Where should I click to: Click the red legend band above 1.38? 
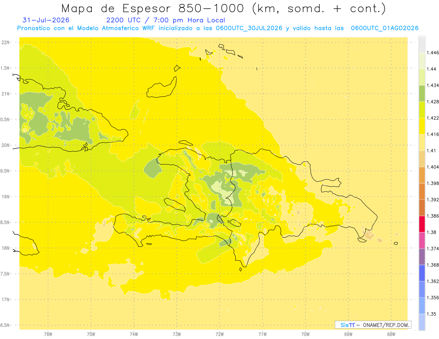(422, 224)
